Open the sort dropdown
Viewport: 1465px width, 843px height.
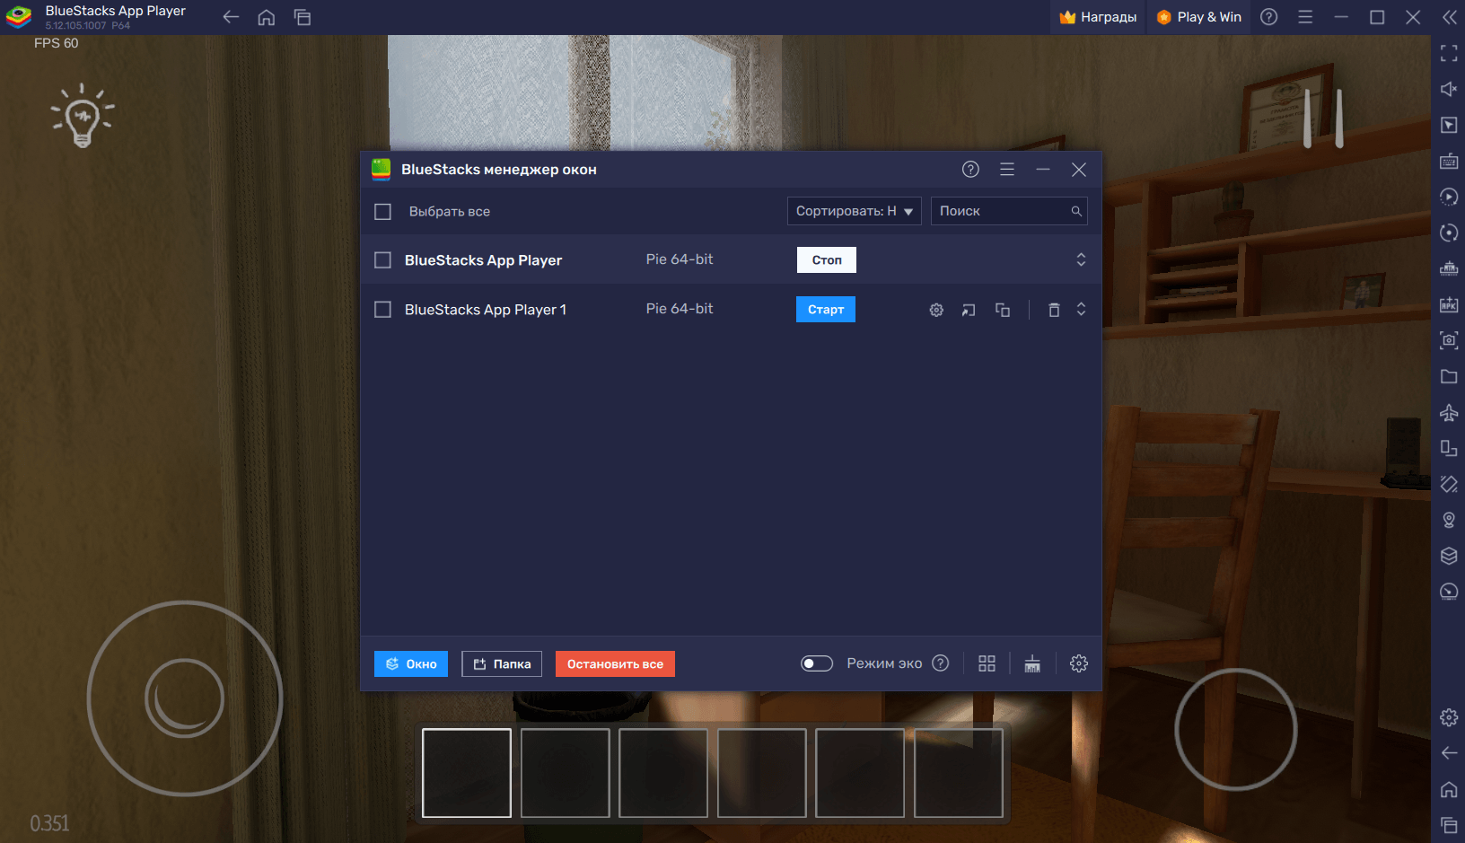[x=854, y=211]
